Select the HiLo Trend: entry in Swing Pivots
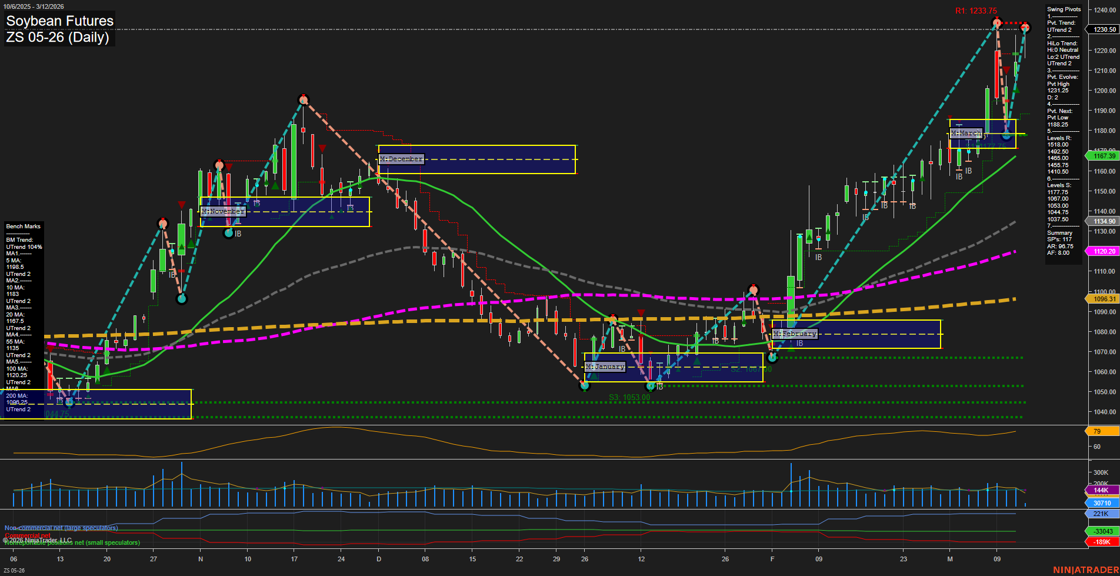 point(1062,44)
